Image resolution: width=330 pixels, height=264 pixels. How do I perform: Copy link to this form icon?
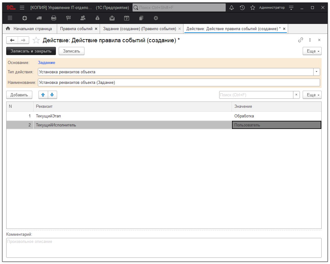click(301, 40)
